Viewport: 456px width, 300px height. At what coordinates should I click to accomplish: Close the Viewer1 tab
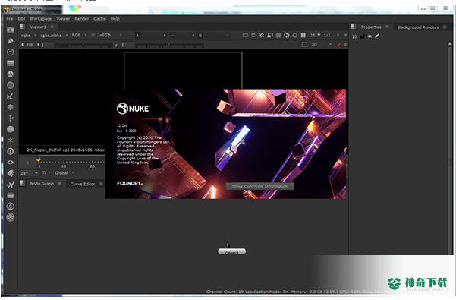tap(52, 27)
